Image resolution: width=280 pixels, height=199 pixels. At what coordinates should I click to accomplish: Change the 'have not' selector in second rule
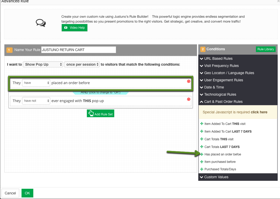pyautogui.click(x=36, y=101)
